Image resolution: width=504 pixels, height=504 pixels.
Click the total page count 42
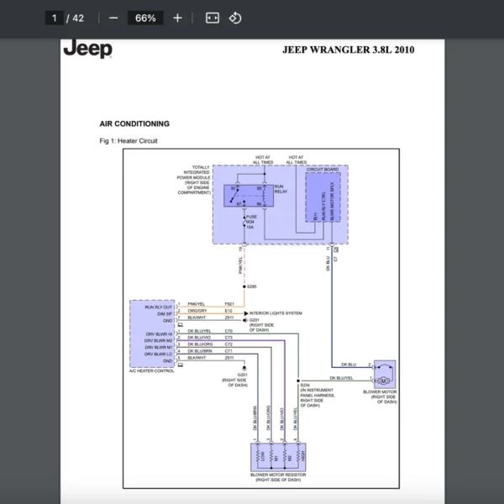coord(79,18)
